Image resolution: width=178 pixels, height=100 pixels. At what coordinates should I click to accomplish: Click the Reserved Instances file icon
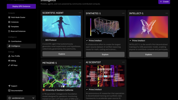tap(9, 31)
